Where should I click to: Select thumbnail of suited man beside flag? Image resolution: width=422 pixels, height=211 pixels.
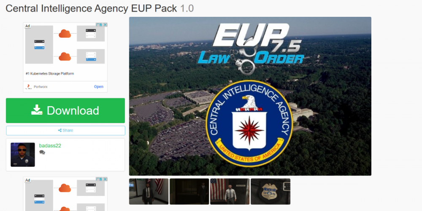(x=149, y=191)
